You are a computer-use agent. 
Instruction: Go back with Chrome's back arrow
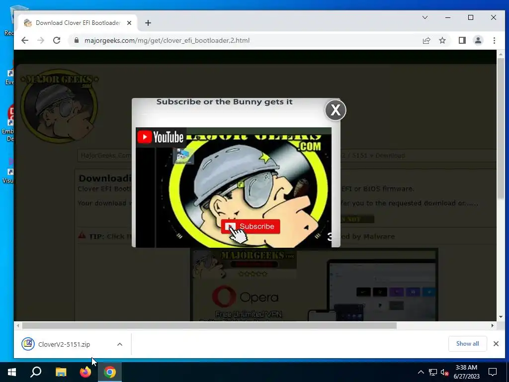[25, 40]
